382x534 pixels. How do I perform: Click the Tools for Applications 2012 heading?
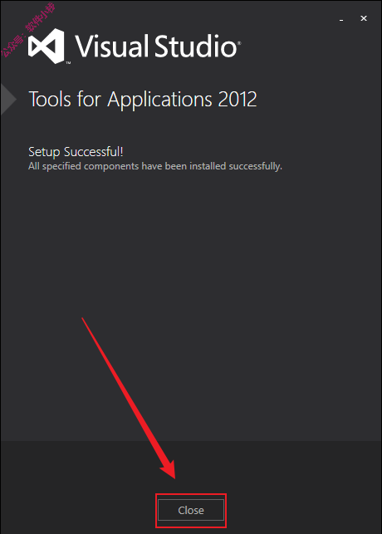coord(142,100)
